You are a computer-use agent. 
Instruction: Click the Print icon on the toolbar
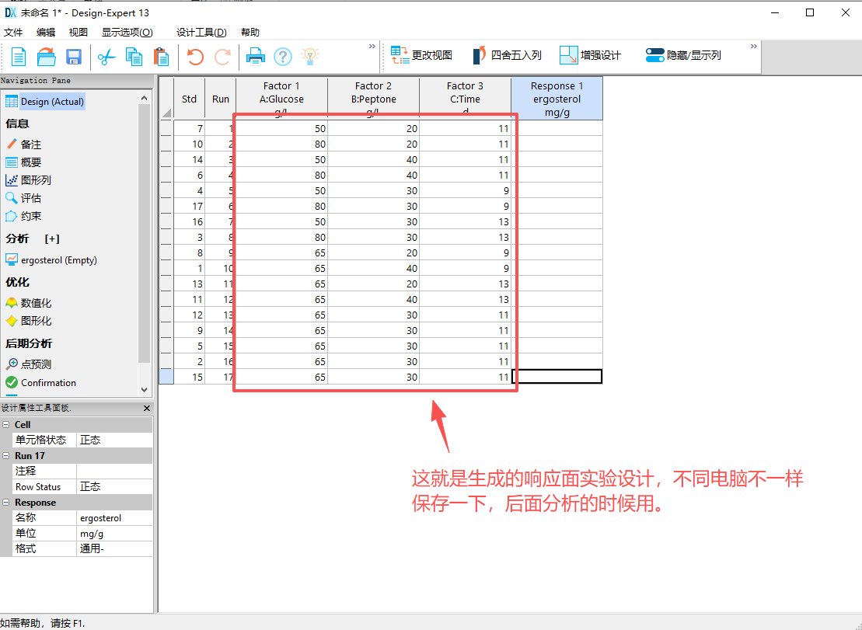pyautogui.click(x=257, y=57)
